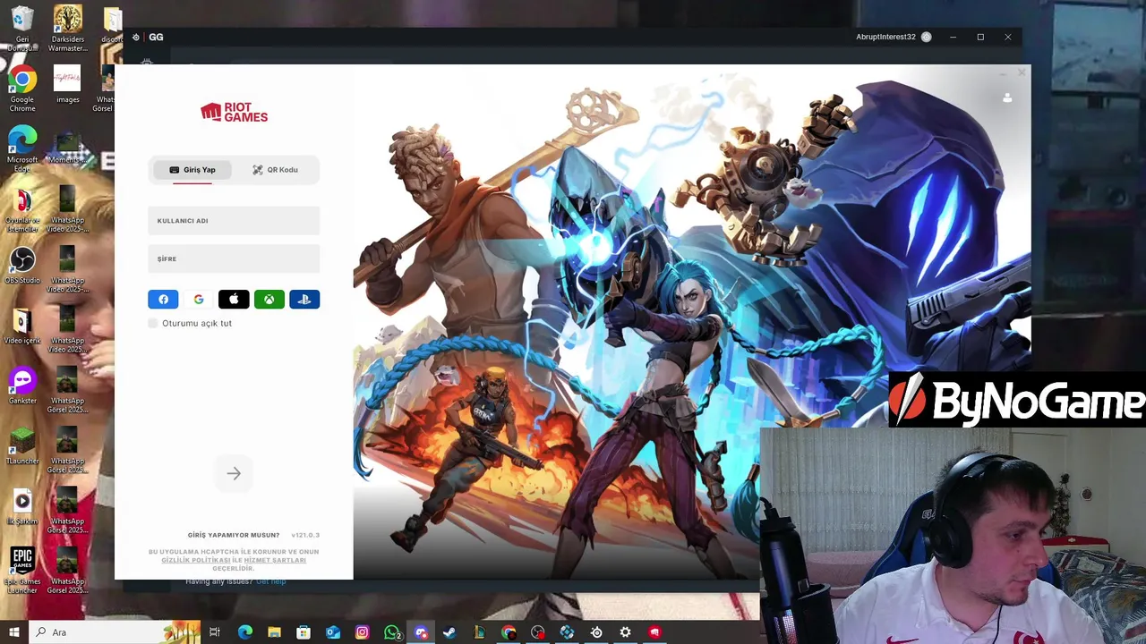Open Google Chrome desktop shortcut
This screenshot has width=1146, height=644.
point(22,89)
